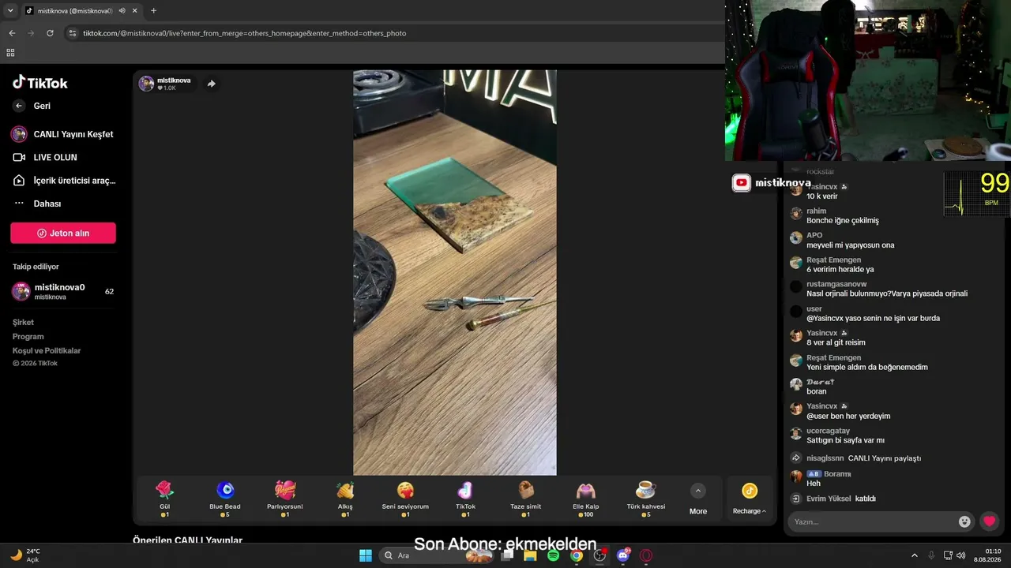Click the username rustamgasanovw in chat

[836, 284]
